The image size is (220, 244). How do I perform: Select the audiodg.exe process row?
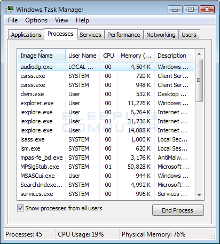click(x=106, y=67)
